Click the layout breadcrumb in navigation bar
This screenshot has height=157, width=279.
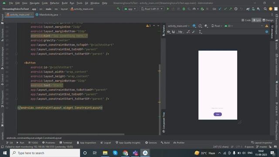(64, 9)
